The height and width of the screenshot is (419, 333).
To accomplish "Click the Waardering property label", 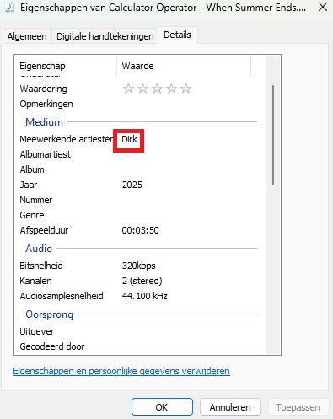I will pyautogui.click(x=43, y=89).
